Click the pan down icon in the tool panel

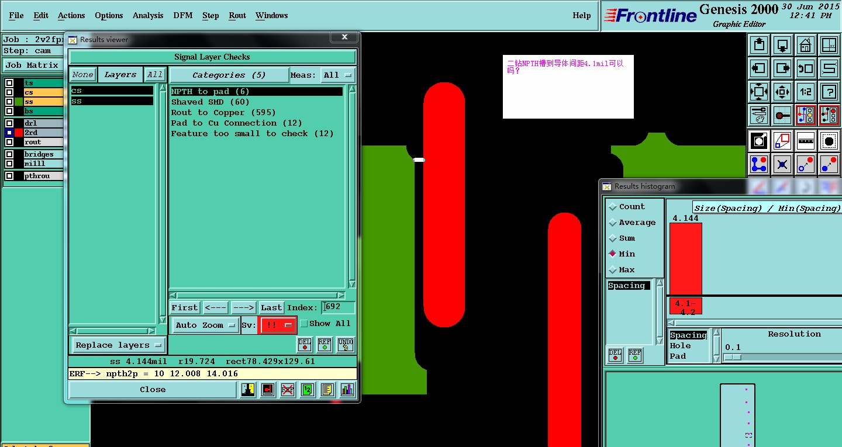click(782, 44)
